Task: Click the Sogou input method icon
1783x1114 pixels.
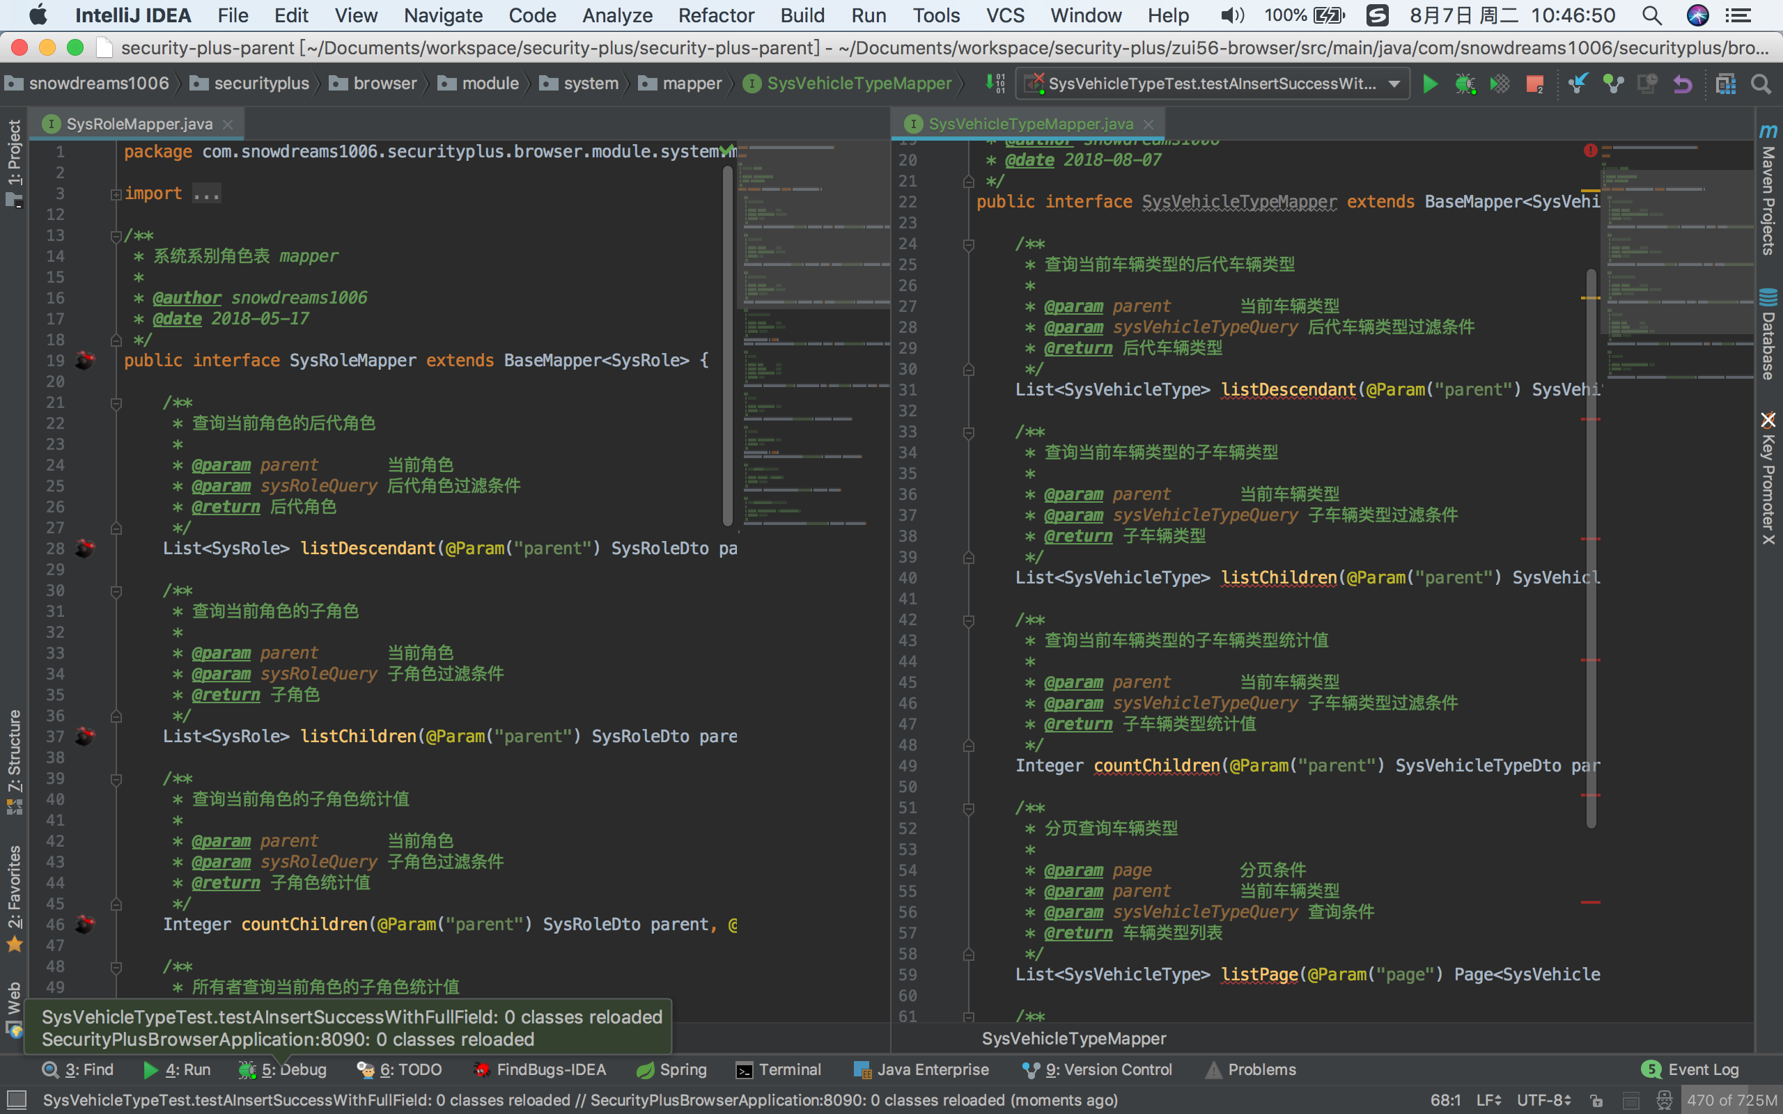Action: click(x=1377, y=15)
